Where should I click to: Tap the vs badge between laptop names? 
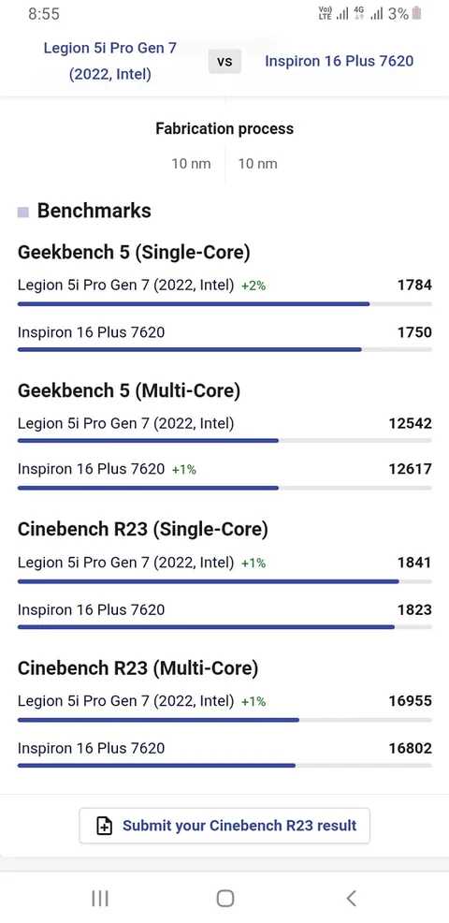point(224,61)
